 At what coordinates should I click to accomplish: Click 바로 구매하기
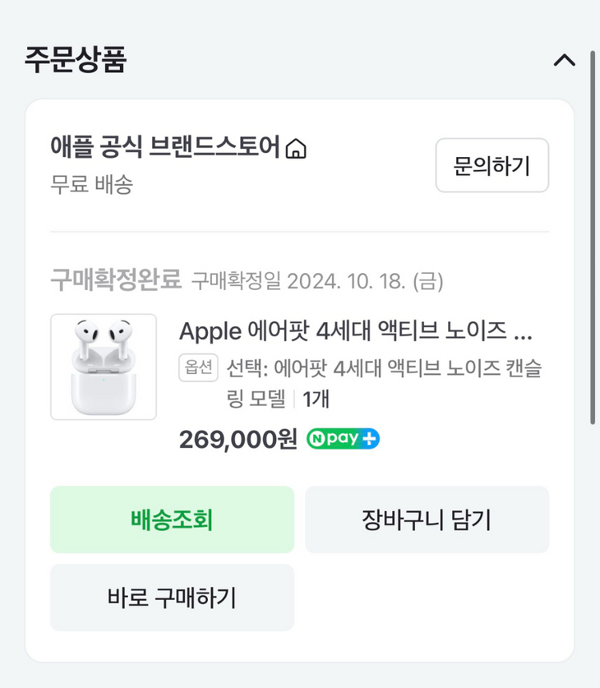(171, 597)
